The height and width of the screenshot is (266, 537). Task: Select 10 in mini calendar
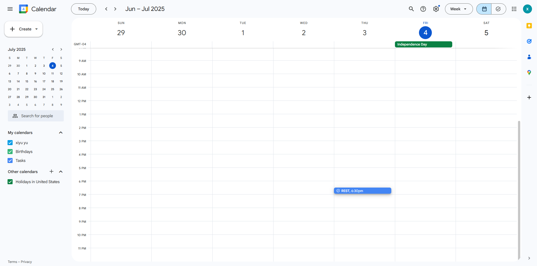pos(44,73)
